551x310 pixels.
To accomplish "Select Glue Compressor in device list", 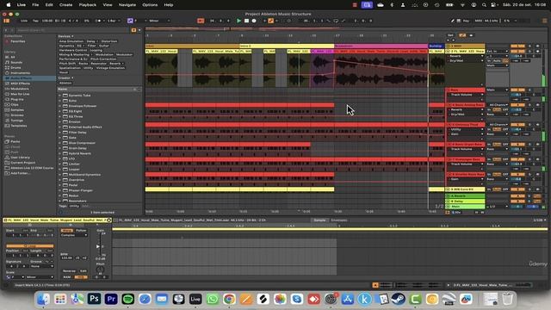I will pyautogui.click(x=82, y=143).
